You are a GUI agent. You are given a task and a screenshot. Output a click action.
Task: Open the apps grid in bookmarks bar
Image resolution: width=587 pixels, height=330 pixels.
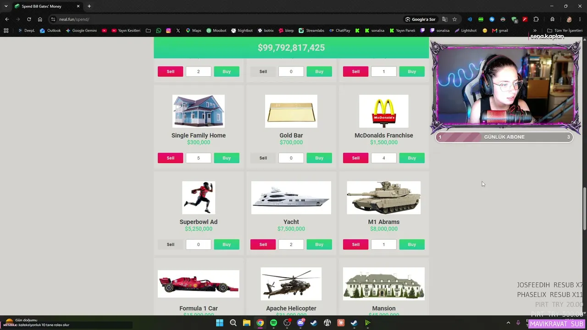point(6,31)
